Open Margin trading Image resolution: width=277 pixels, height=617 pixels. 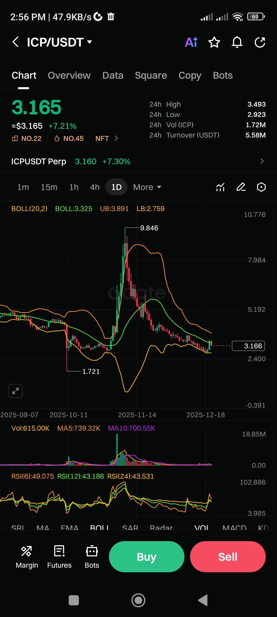pos(27,557)
